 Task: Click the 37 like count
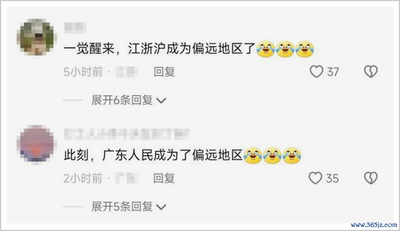coord(333,72)
